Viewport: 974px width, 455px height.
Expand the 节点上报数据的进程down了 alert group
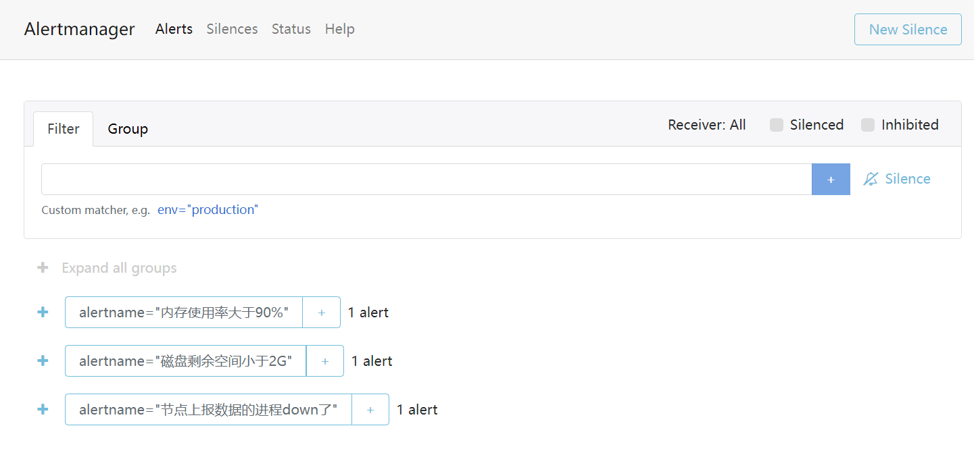(x=43, y=409)
